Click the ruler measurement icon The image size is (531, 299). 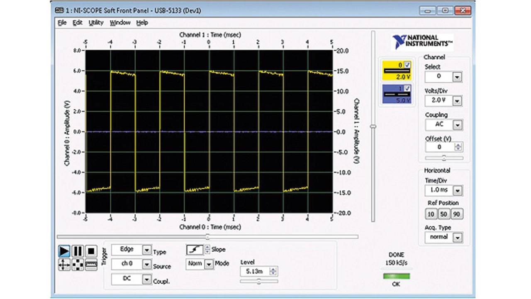tap(91, 265)
